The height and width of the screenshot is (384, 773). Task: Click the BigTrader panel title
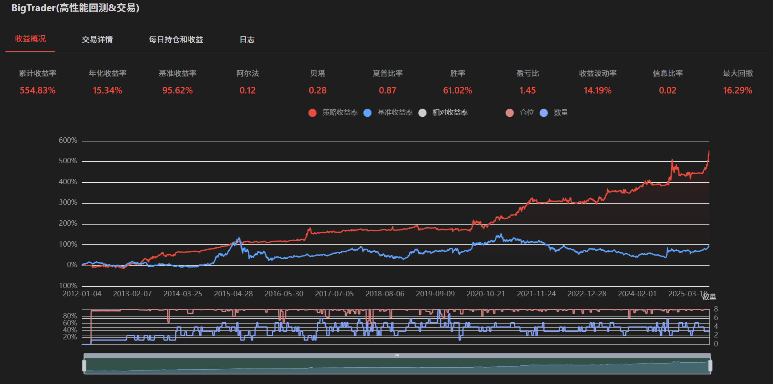75,8
